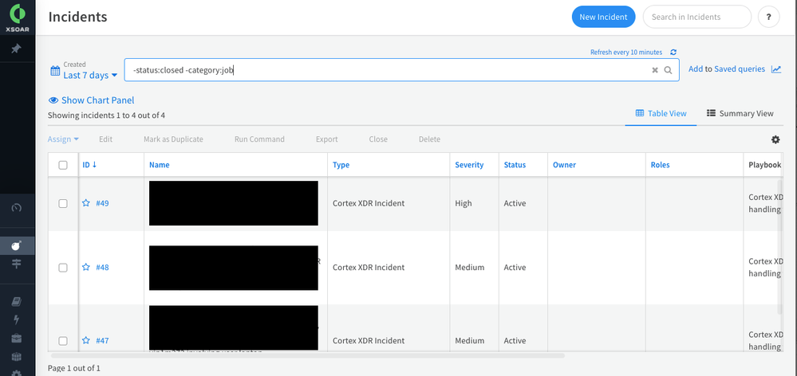Click the refresh icon next to refresh interval
Screen dimensions: 797x376
point(673,52)
